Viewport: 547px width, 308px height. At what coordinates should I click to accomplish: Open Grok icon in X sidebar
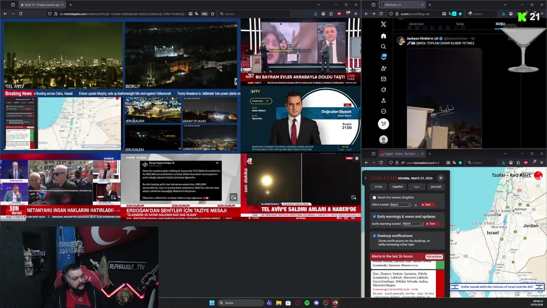tap(383, 90)
